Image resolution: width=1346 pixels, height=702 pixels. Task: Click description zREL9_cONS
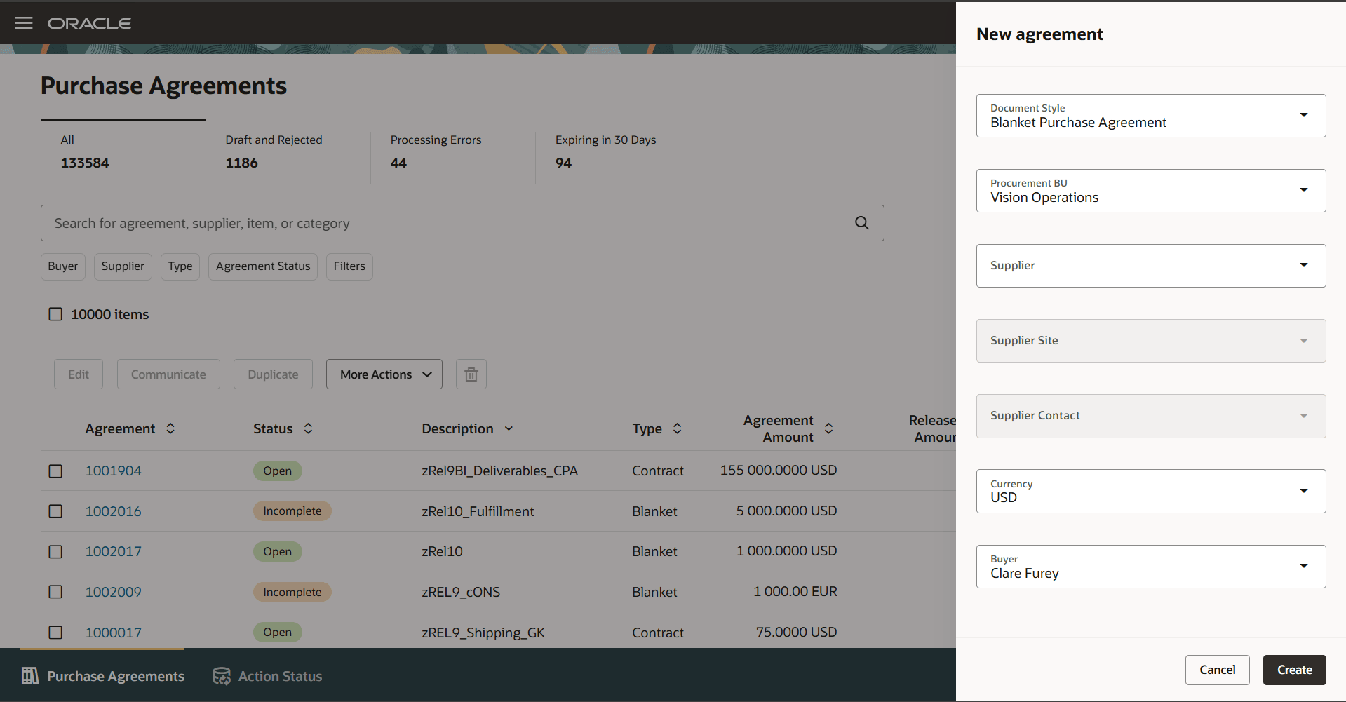(x=461, y=592)
